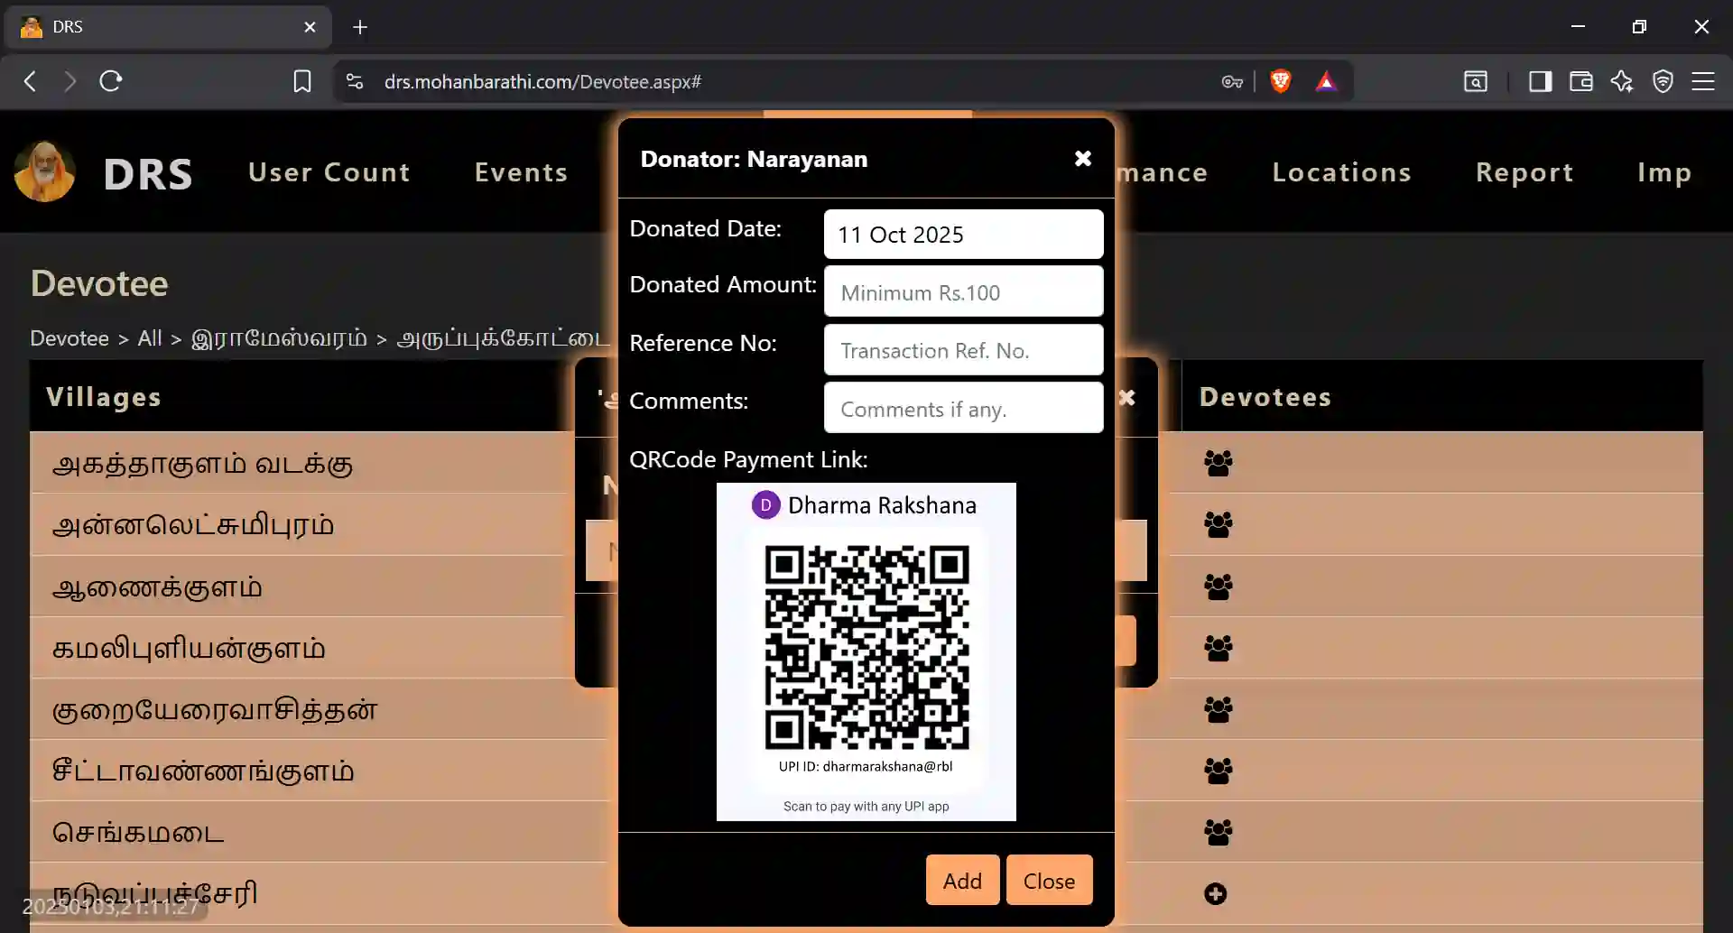Image resolution: width=1733 pixels, height=933 pixels.
Task: Click the DRS site title
Action: (x=148, y=174)
